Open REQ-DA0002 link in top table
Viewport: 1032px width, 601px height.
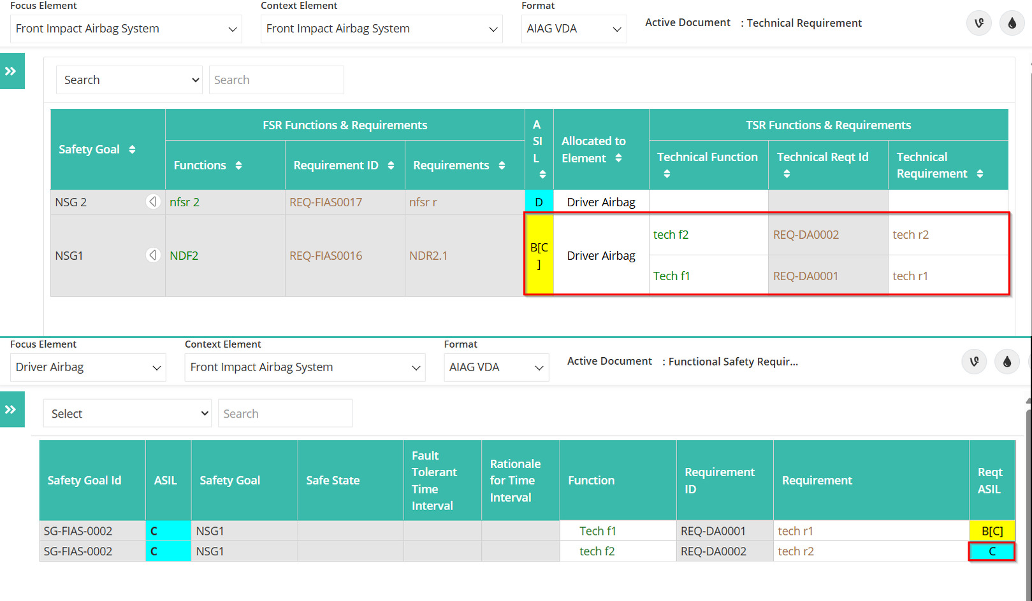point(806,234)
